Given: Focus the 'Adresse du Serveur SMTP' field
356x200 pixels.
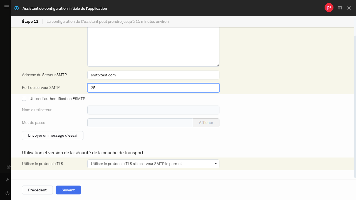Looking at the screenshot, I should (153, 75).
